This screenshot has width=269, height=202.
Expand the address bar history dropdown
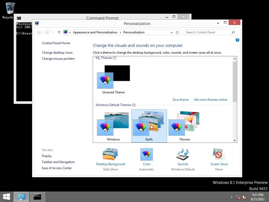click(172, 32)
